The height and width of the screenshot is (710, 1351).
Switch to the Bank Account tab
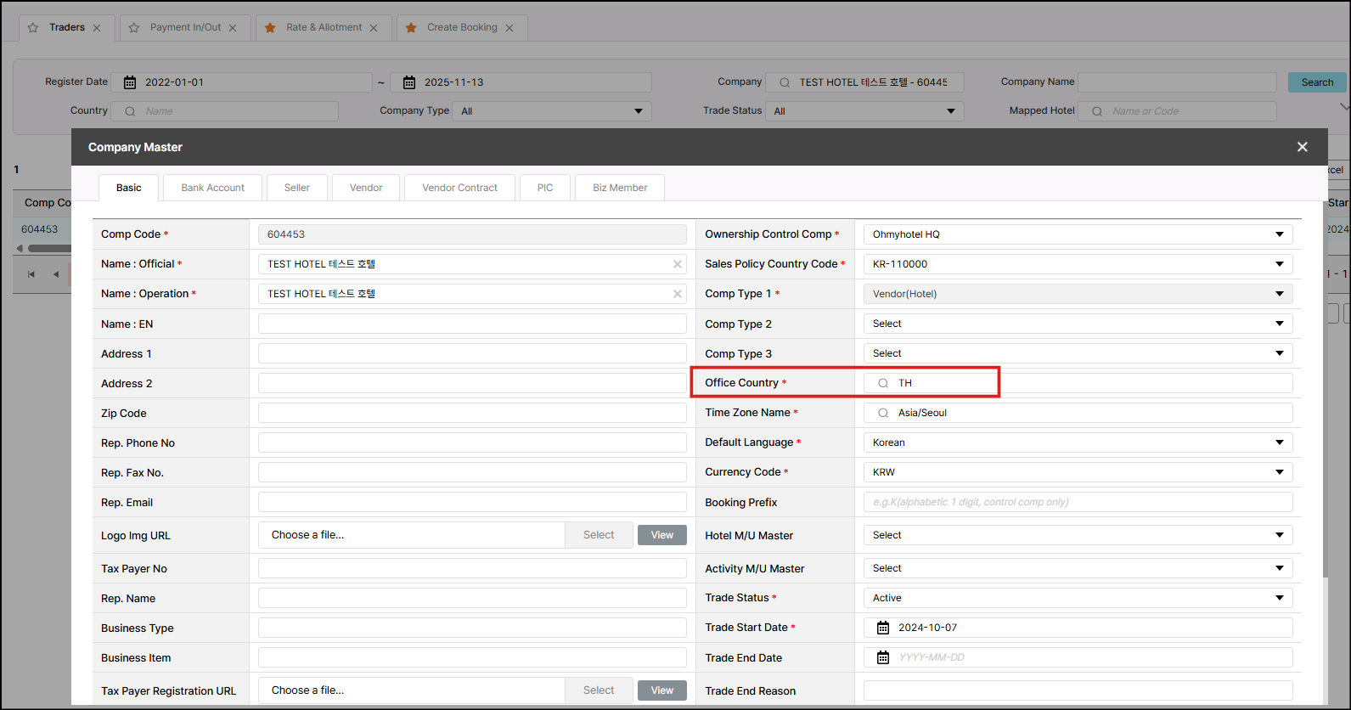coord(212,188)
